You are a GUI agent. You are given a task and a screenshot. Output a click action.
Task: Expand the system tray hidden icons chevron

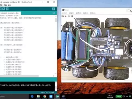[x=127, y=96]
